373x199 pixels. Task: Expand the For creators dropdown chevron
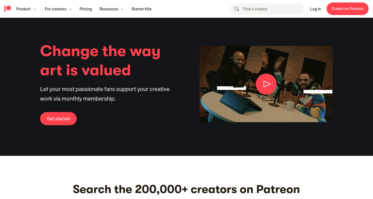pyautogui.click(x=70, y=9)
